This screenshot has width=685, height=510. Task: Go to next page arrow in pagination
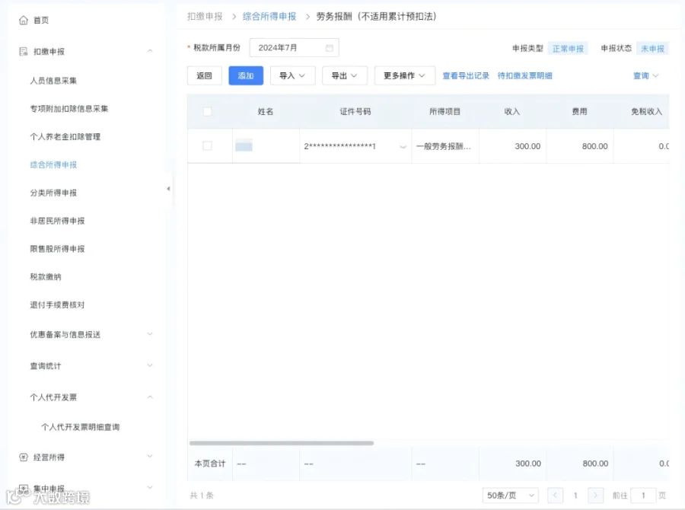[x=595, y=495]
